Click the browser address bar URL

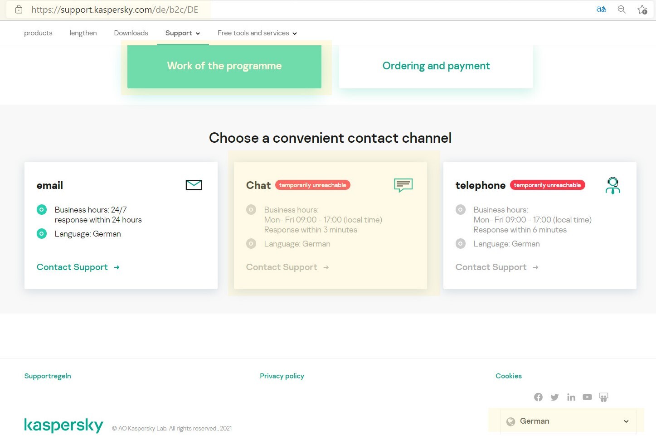pos(115,10)
